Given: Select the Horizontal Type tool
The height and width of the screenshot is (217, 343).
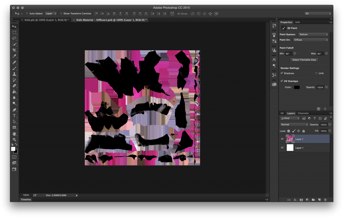Looking at the screenshot, I should point(14,116).
